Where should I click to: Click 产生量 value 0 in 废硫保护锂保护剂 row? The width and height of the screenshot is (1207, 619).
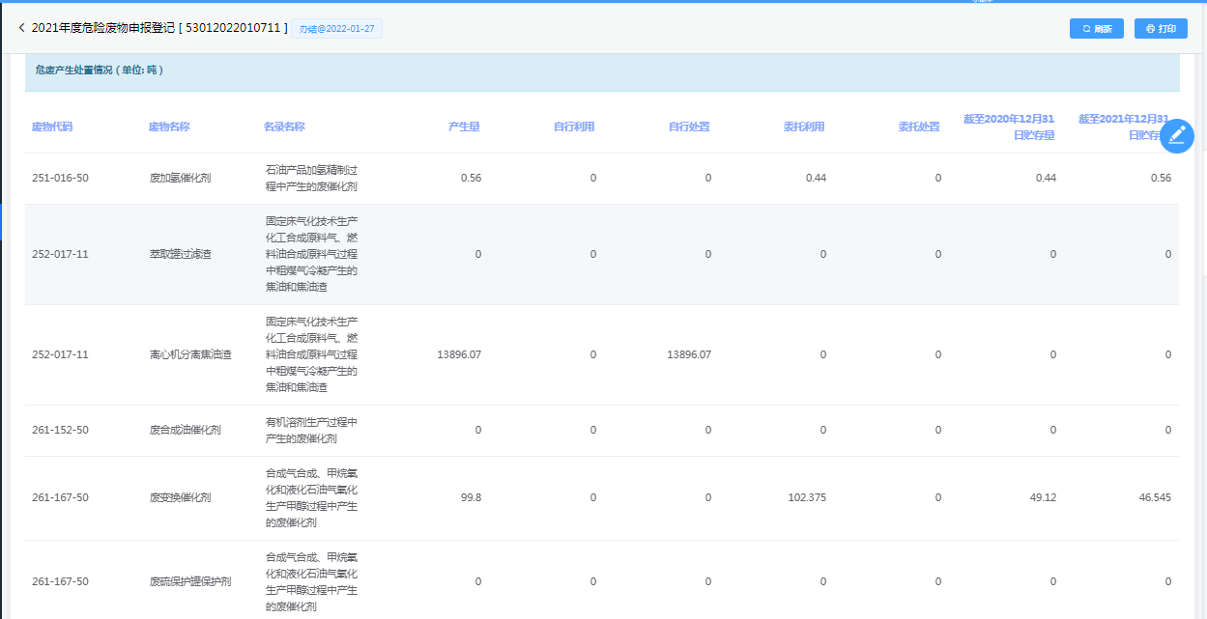point(478,581)
